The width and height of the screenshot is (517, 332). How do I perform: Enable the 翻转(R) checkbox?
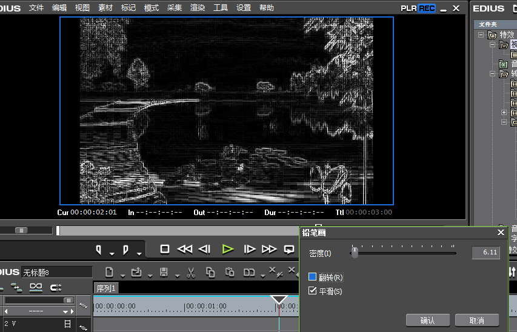coord(312,277)
